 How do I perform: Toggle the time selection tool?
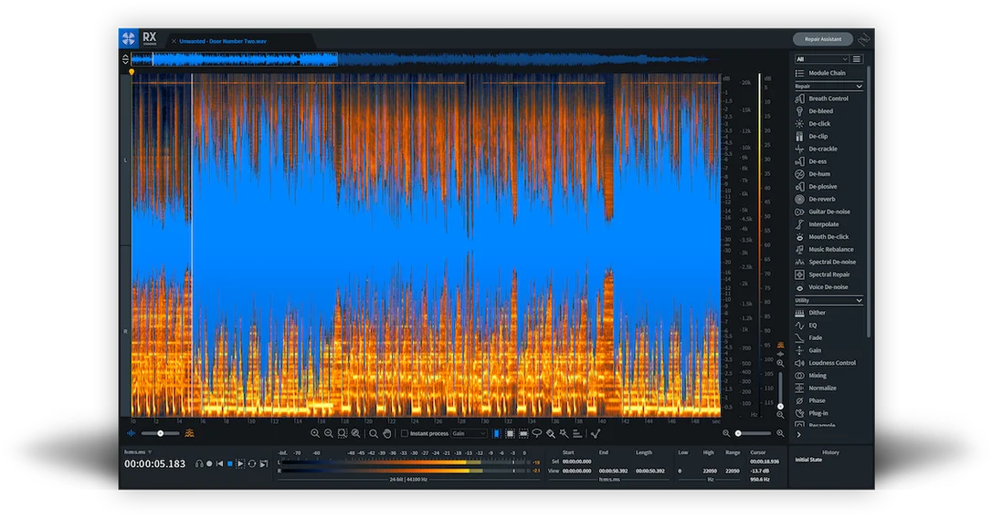click(497, 433)
